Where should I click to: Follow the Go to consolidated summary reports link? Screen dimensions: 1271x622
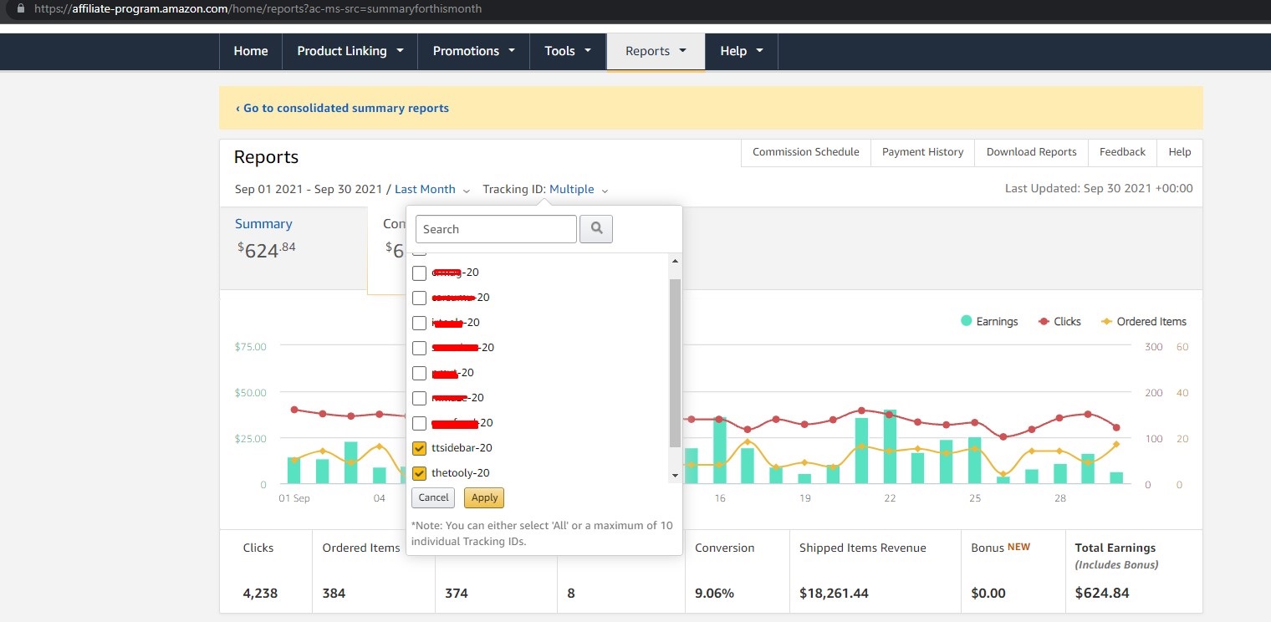(342, 108)
